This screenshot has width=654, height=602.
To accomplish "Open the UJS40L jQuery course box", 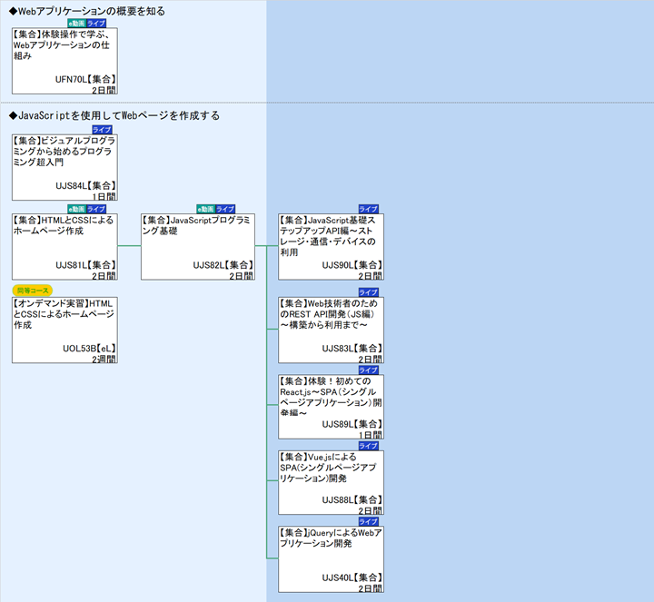I will (x=332, y=559).
